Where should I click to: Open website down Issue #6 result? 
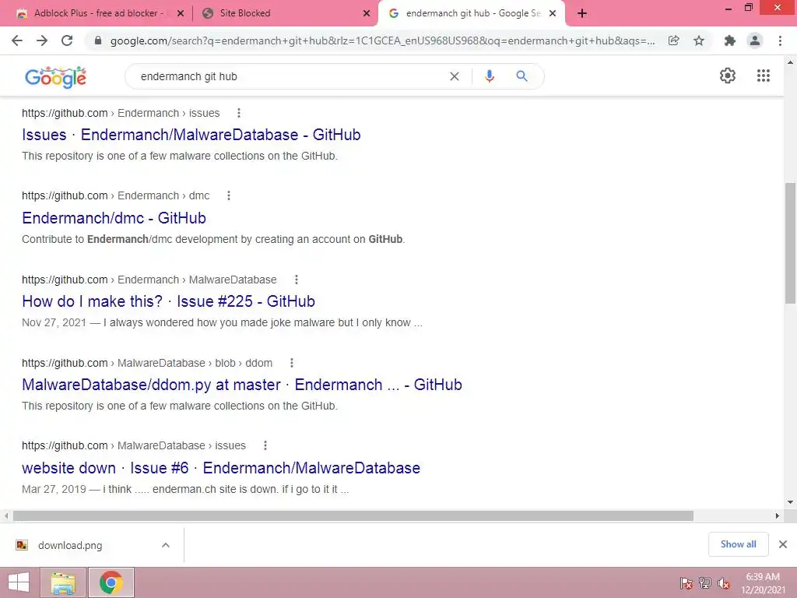221,468
